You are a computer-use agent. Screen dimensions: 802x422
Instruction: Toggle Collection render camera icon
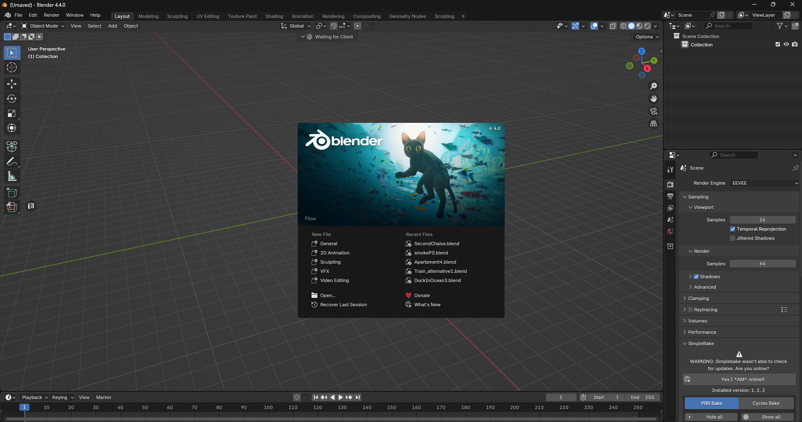coord(795,44)
